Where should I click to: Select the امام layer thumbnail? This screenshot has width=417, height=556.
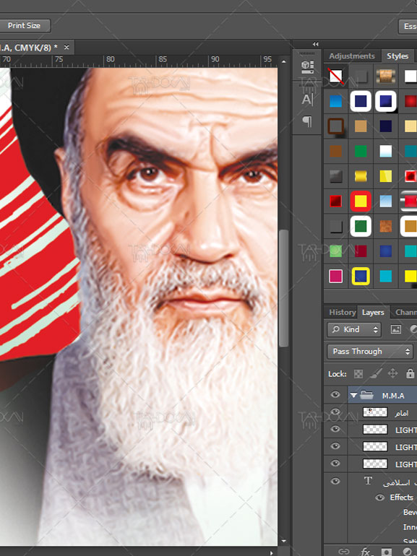375,412
